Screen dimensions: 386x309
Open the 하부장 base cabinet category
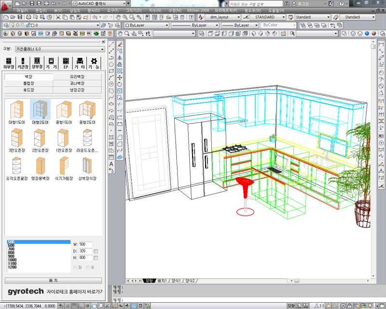coord(9,63)
